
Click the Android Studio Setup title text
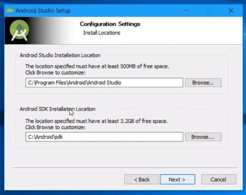click(43, 11)
